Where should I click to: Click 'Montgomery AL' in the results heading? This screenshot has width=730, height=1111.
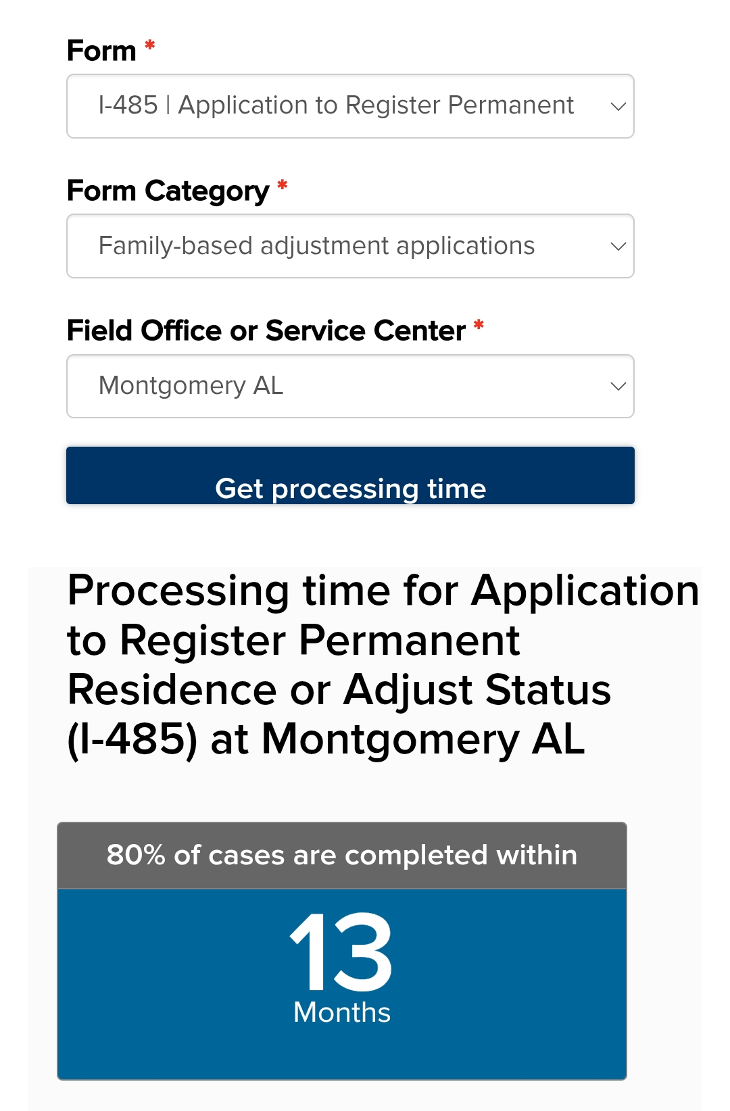pos(423,739)
